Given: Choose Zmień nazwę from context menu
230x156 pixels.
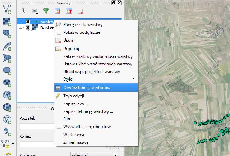Looking at the screenshot, I should point(96,142).
